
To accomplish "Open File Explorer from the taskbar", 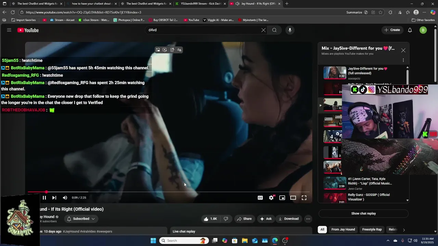I will 245,241.
